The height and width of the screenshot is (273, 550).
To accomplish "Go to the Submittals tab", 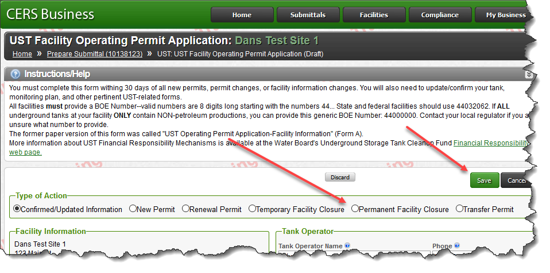I will [x=308, y=15].
